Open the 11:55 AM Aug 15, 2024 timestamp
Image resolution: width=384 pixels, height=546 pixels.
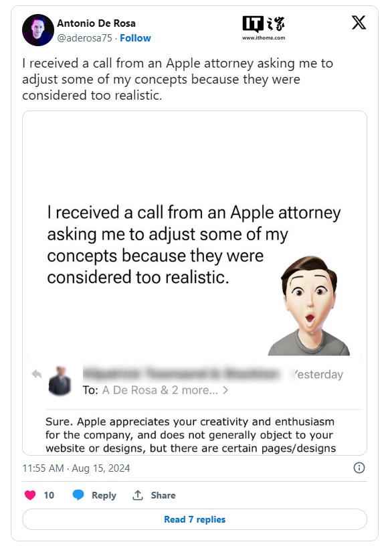coord(76,468)
